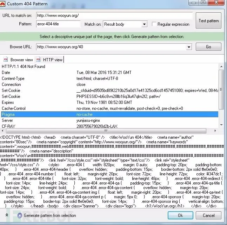The image size is (227, 225).
Task: Click the HTTP view tab icon
Action: click(38, 59)
